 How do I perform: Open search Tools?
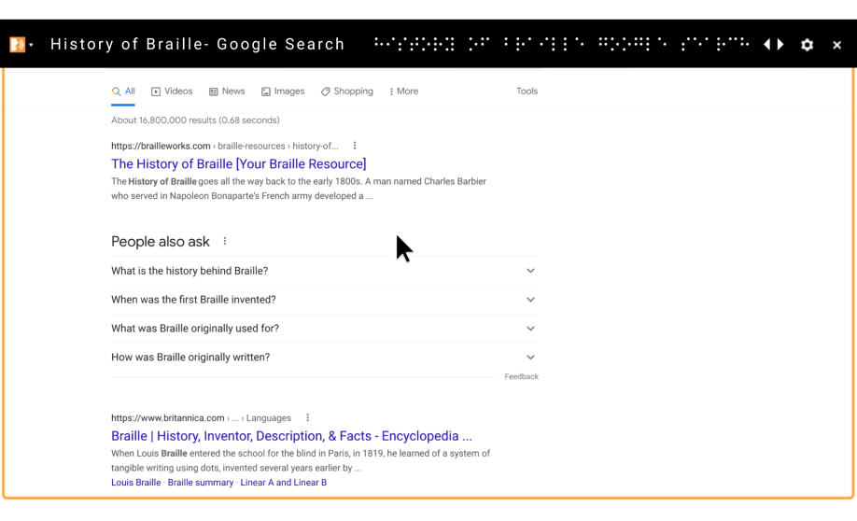527,92
